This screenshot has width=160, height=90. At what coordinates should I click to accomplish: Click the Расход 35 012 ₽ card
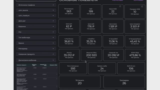69,55
